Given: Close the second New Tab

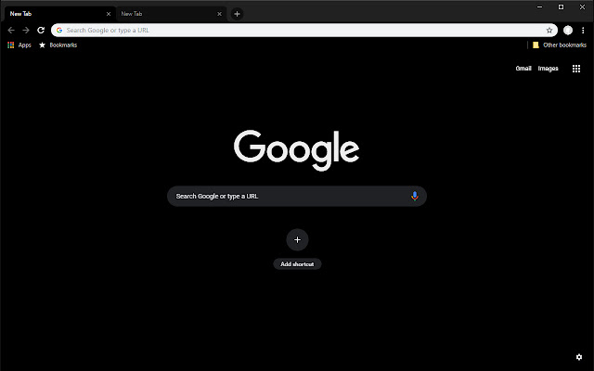Looking at the screenshot, I should (x=219, y=14).
